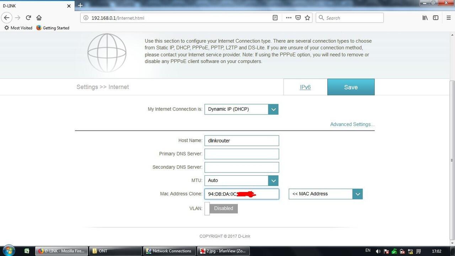Click the Home icon in the toolbar
The image size is (455, 256).
(x=39, y=17)
